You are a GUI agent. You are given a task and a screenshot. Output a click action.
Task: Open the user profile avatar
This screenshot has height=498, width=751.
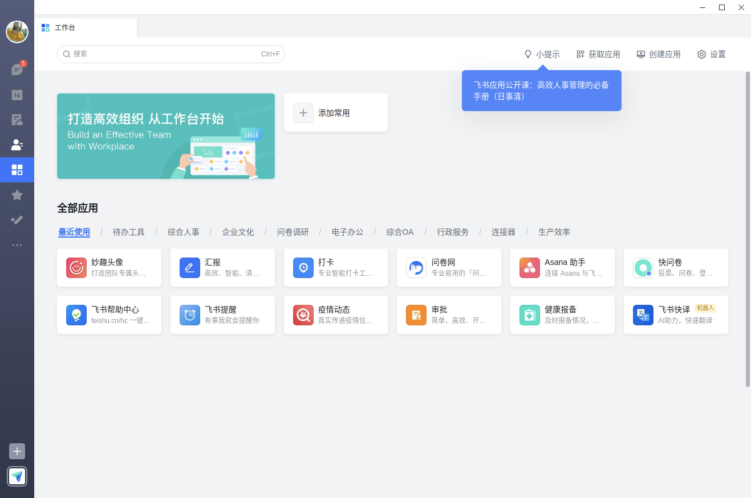tap(17, 32)
